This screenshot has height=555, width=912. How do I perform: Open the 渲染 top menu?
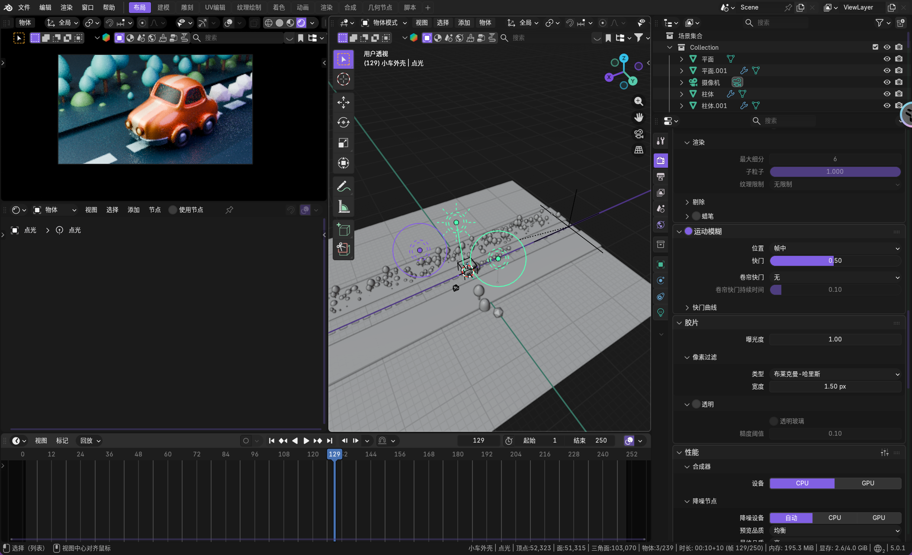(x=67, y=7)
